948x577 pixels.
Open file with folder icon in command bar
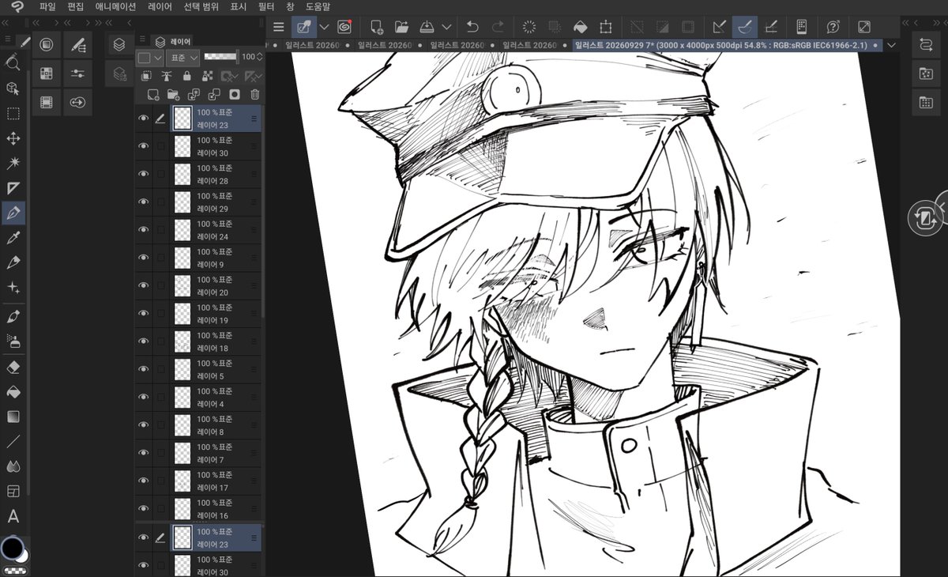tap(401, 27)
